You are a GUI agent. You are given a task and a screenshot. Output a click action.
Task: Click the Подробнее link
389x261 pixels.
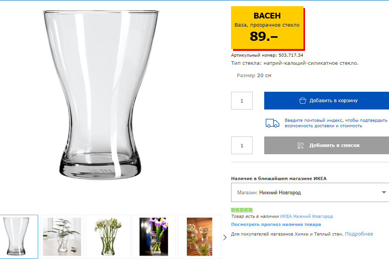[359, 234]
